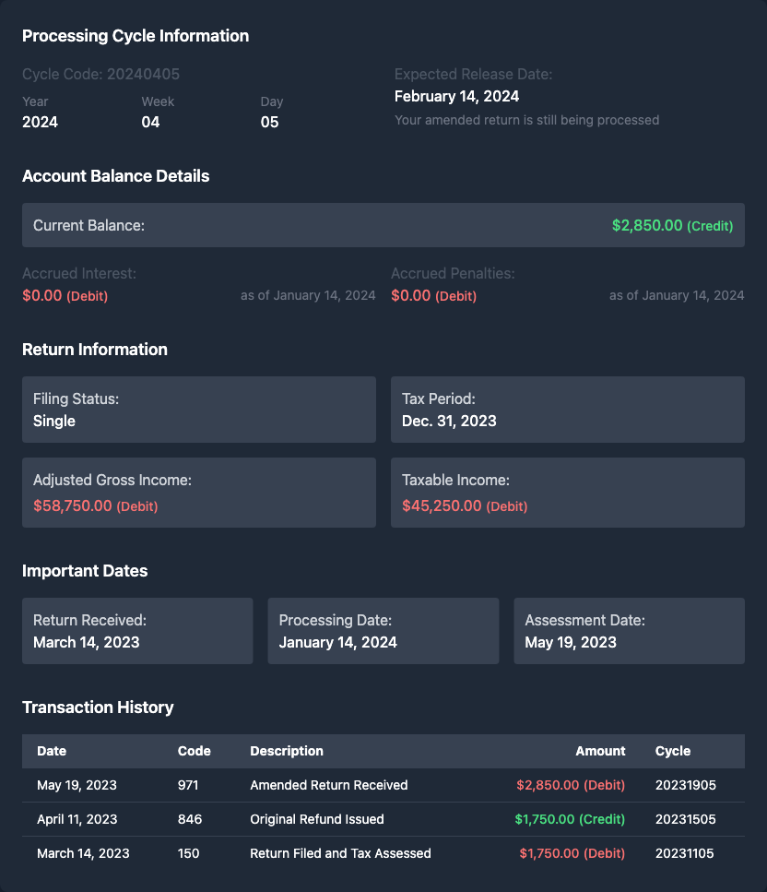Select the Taxable Income card
The height and width of the screenshot is (892, 767).
(x=567, y=493)
